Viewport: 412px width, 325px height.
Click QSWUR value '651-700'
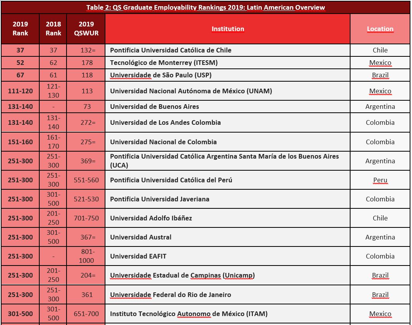coord(86,314)
